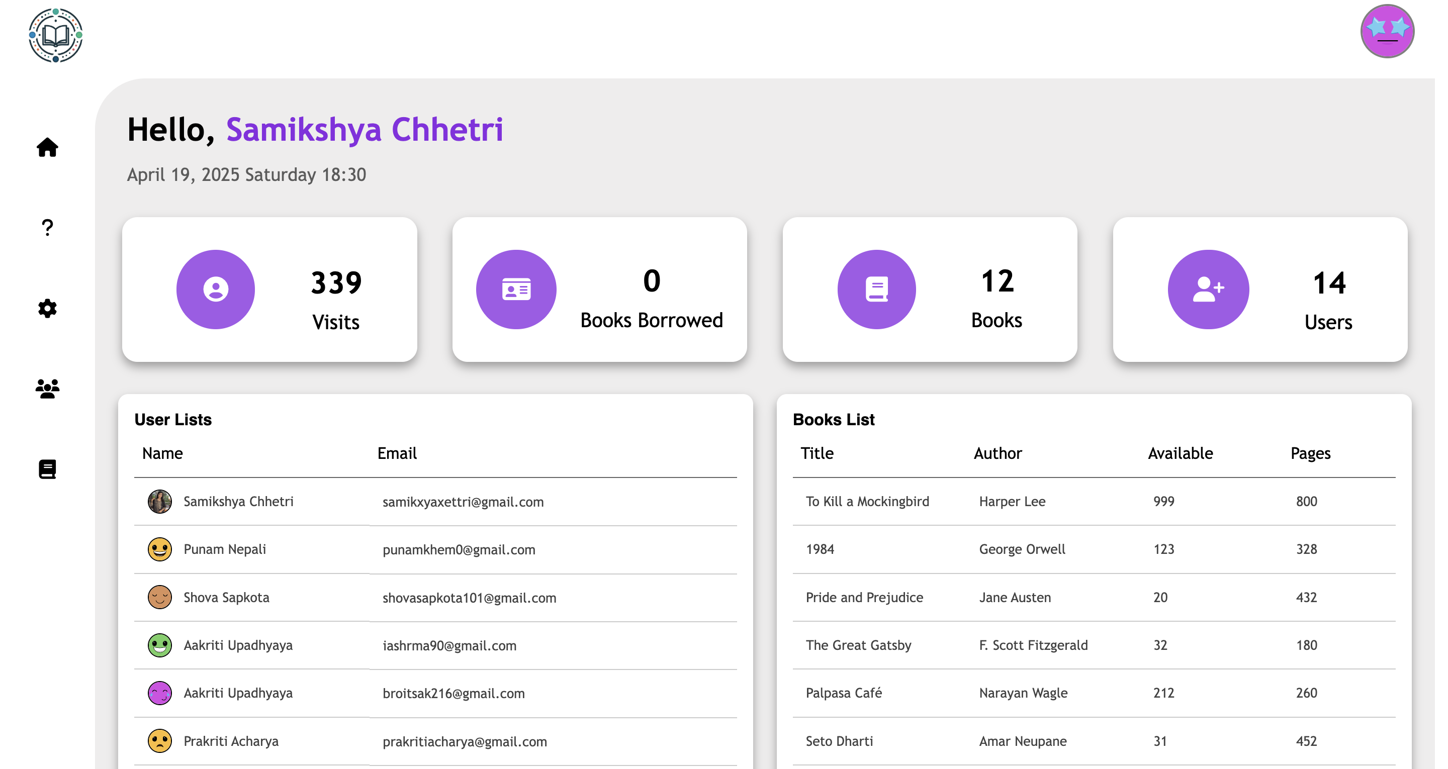This screenshot has width=1448, height=769.
Task: Click Samikshya Chhetri's profile photo
Action: point(160,502)
